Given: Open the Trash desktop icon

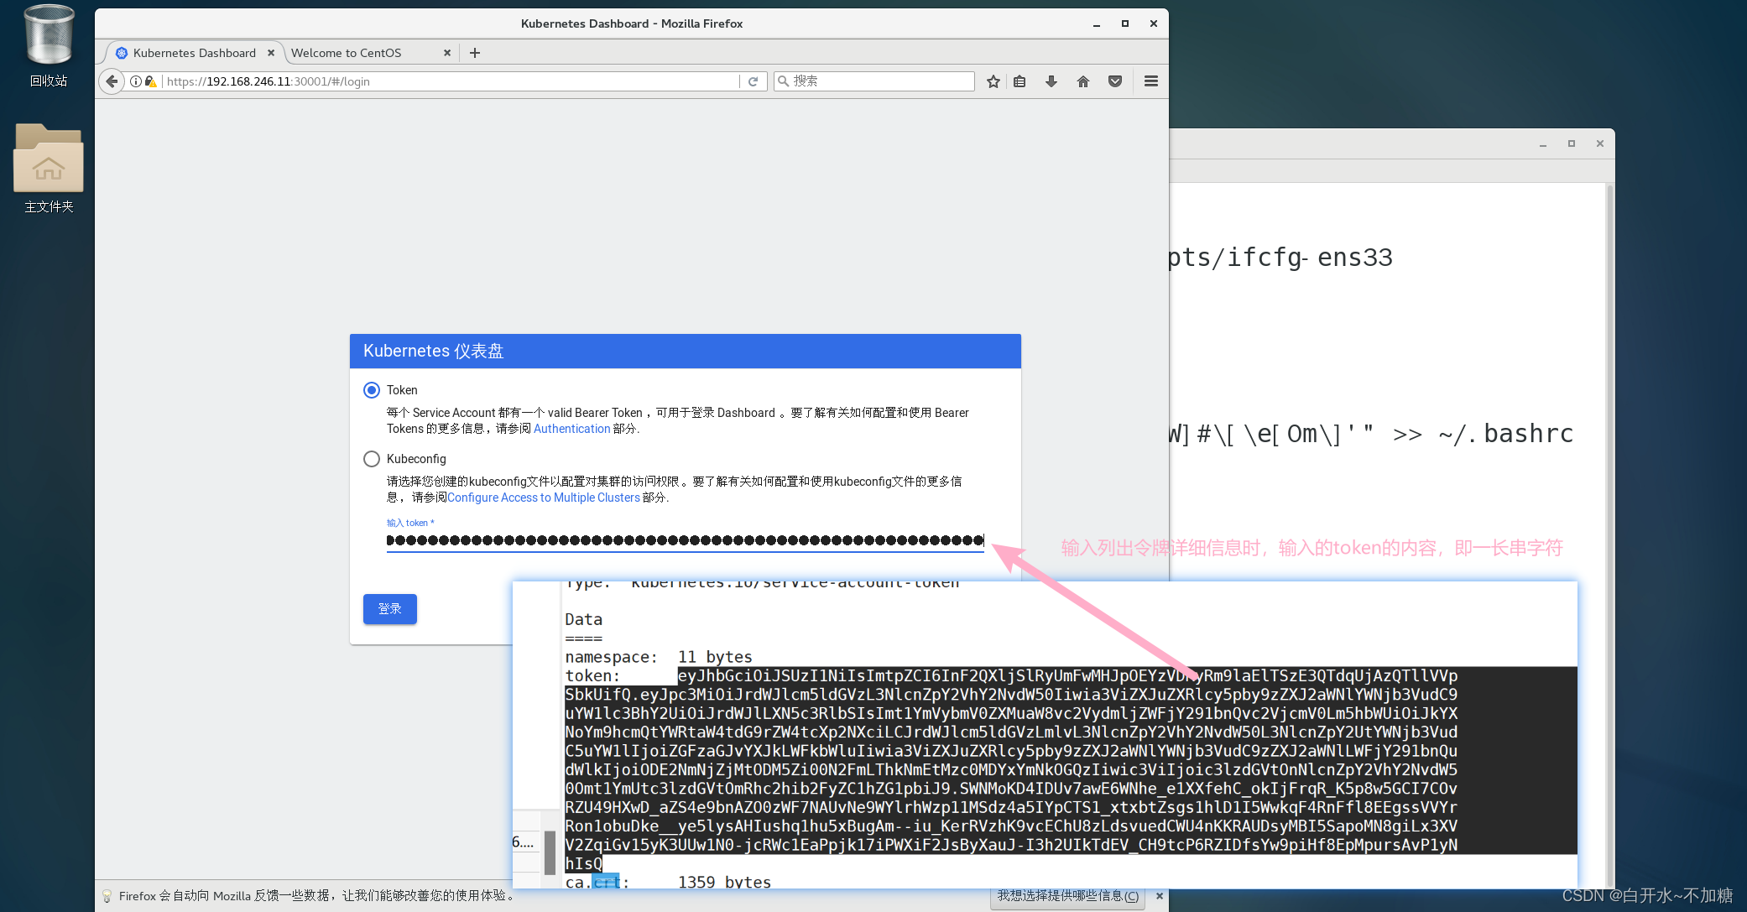Looking at the screenshot, I should point(49,46).
